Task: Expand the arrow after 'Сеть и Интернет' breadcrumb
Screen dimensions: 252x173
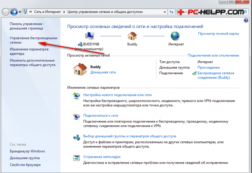Action: [64, 12]
